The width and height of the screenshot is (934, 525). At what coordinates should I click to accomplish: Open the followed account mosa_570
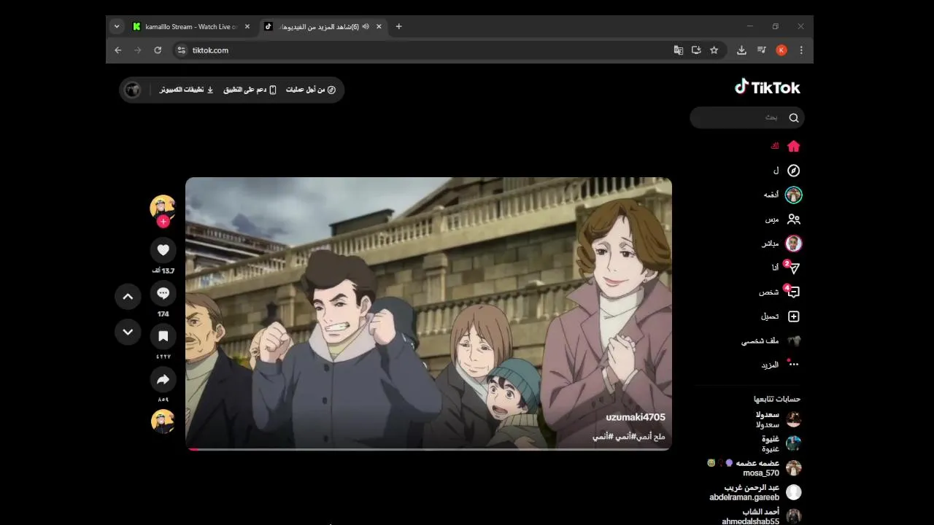point(754,468)
